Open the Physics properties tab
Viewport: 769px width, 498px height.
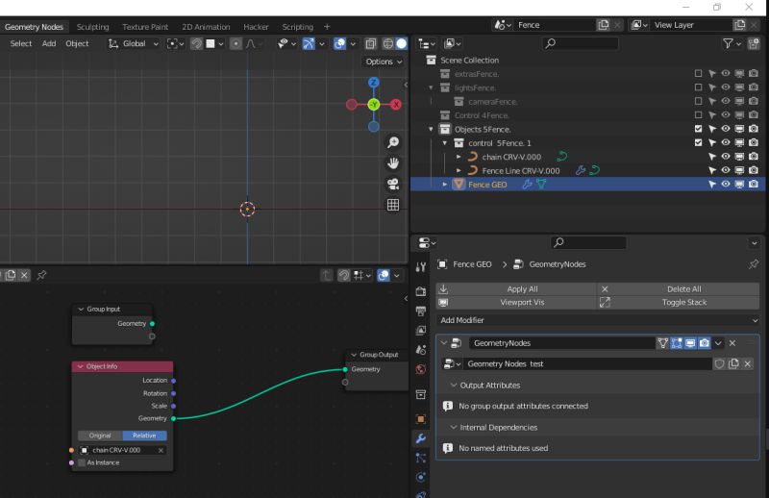point(421,477)
